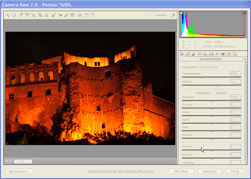
Task: Click the Bild öffnen button
Action: click(181, 171)
